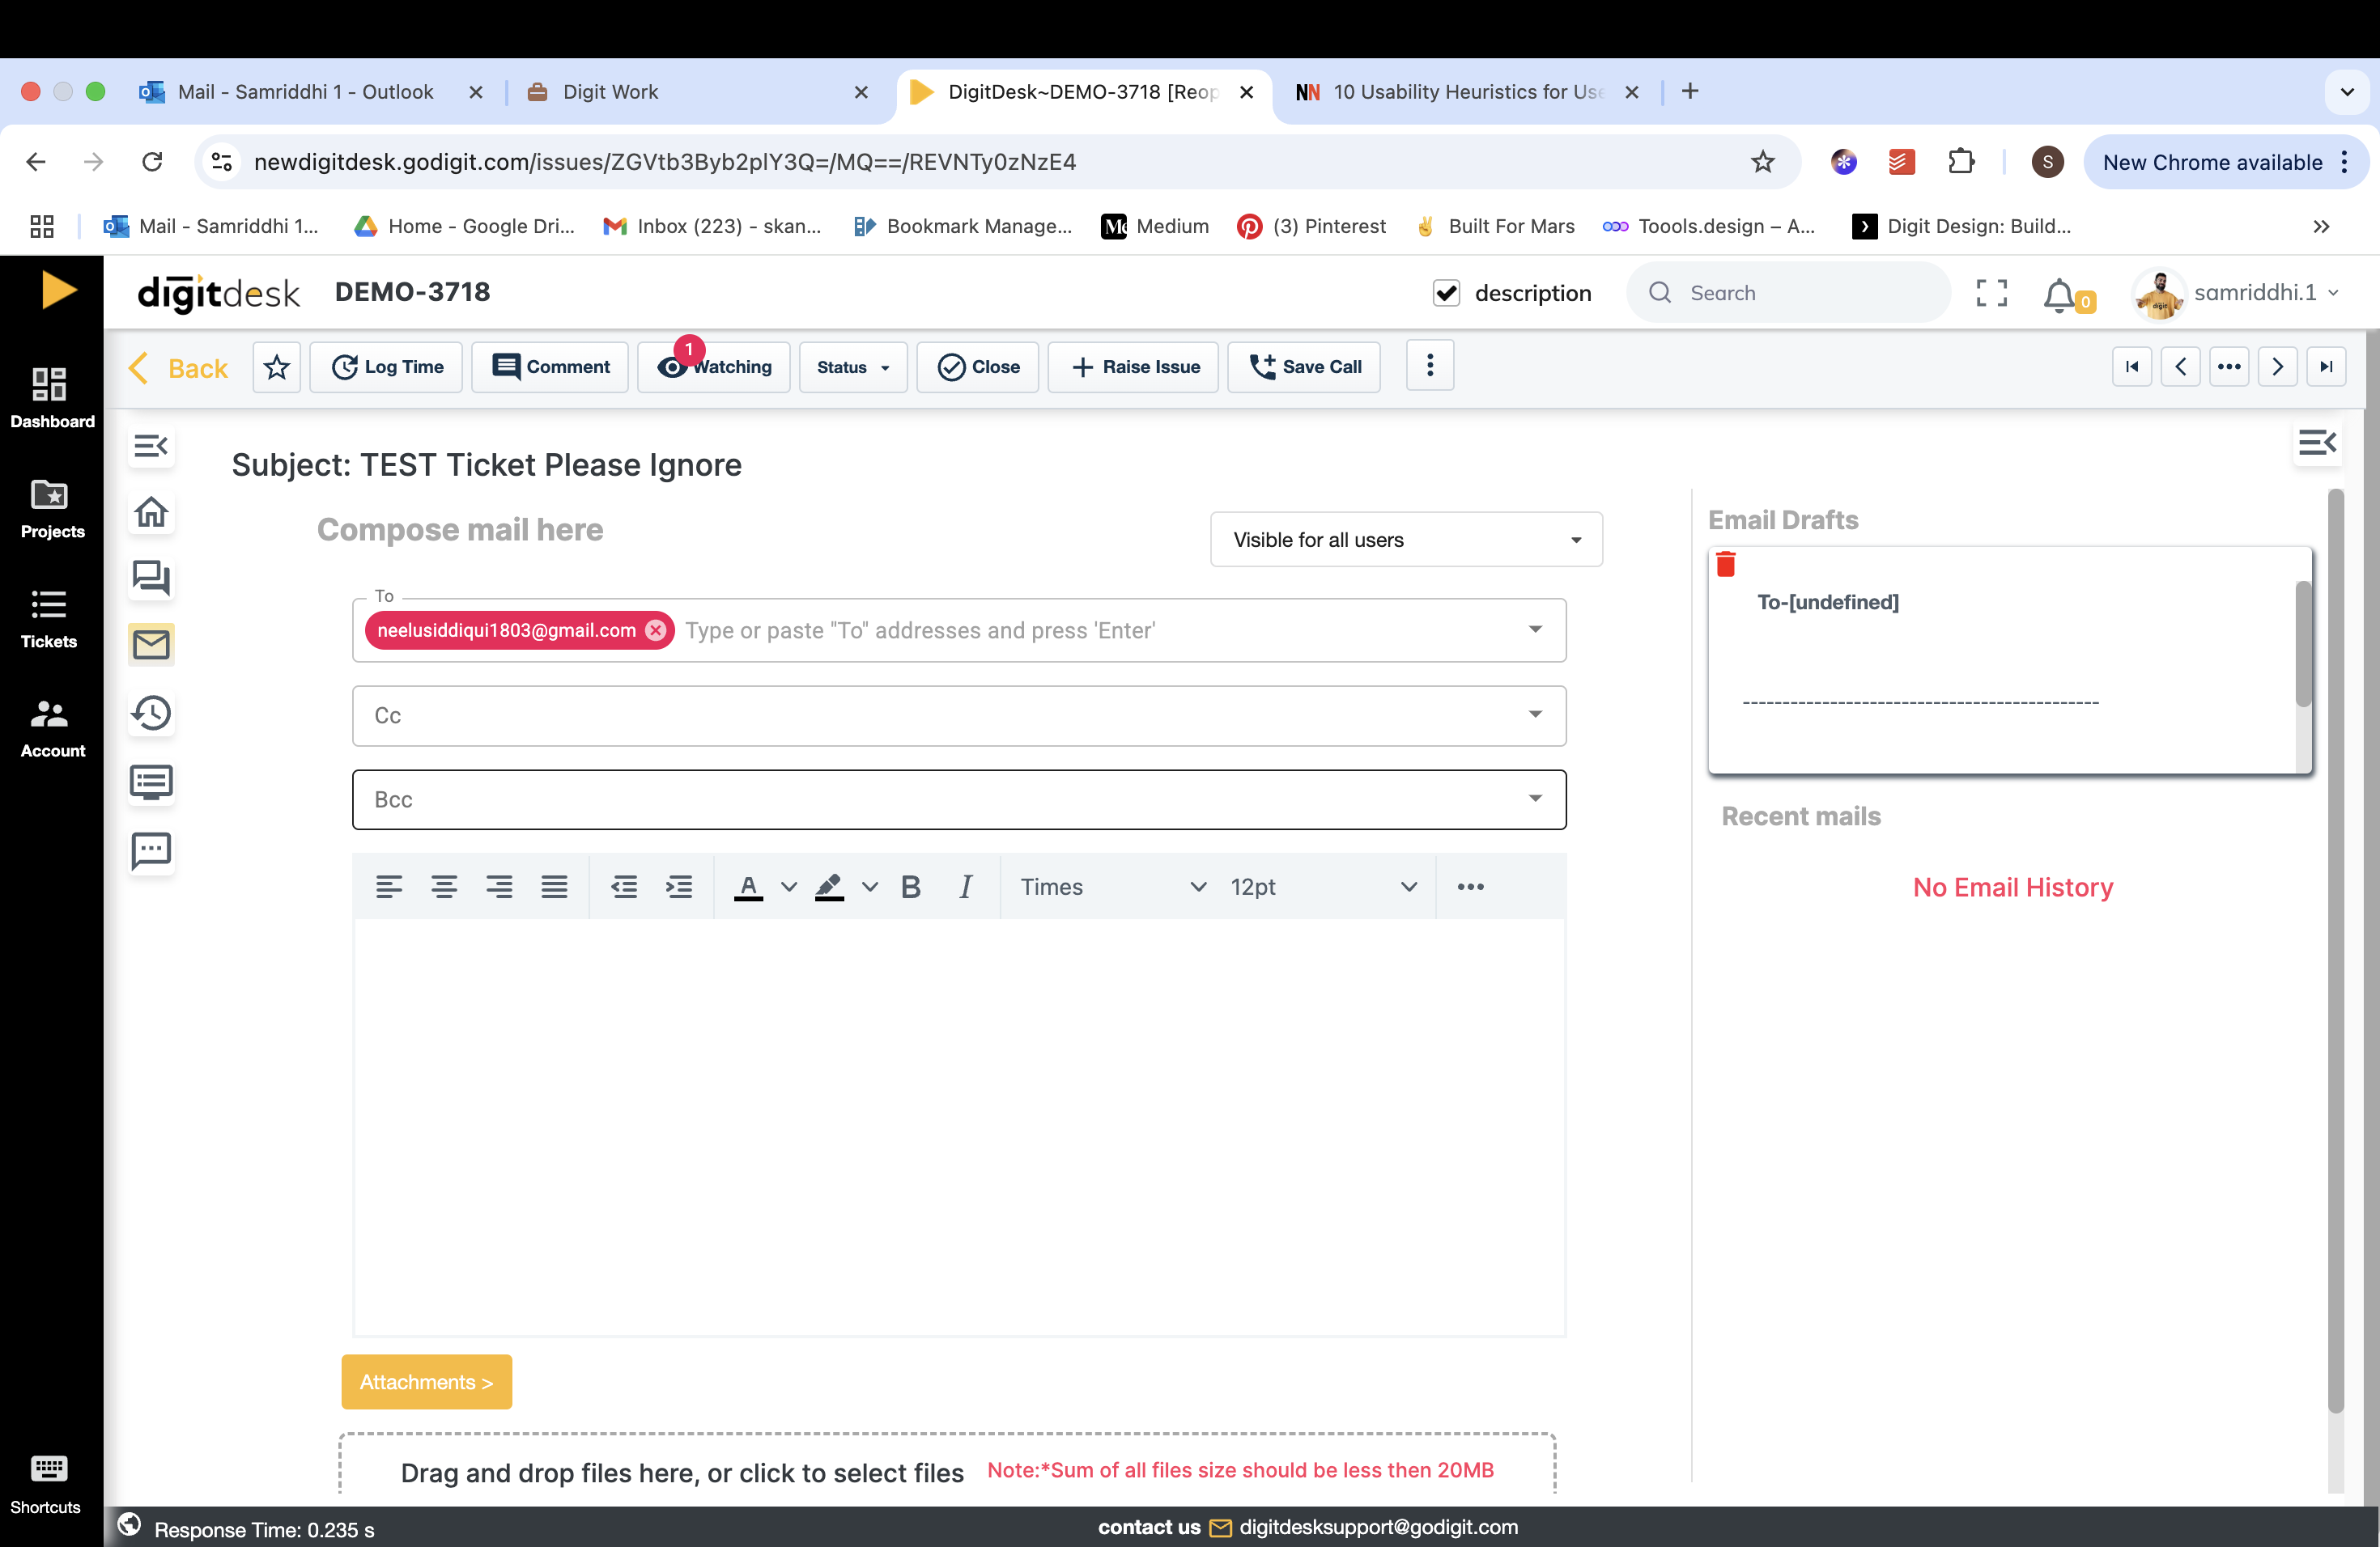Open the ticket conversations icon
This screenshot has width=2380, height=1547.
coord(151,578)
